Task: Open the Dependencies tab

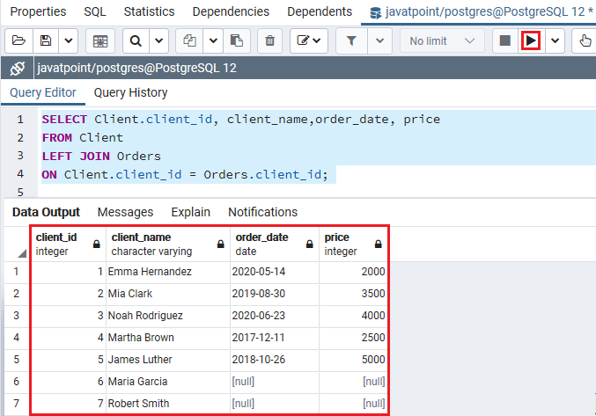Action: tap(231, 11)
